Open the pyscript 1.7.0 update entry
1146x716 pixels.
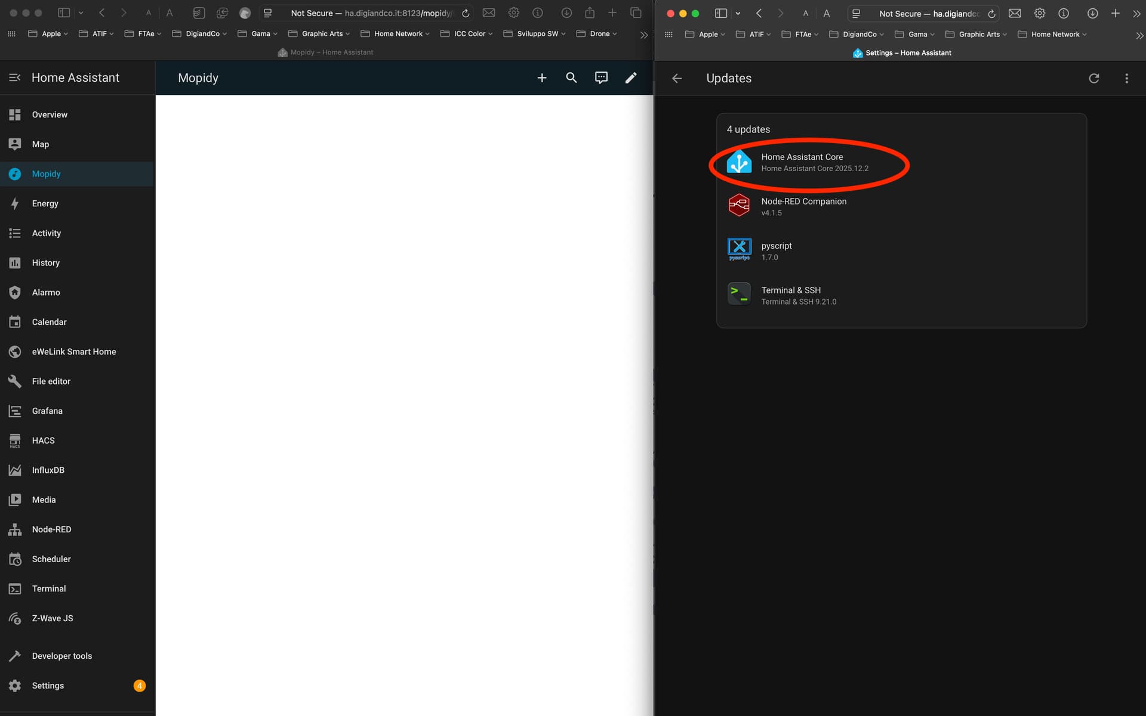777,251
